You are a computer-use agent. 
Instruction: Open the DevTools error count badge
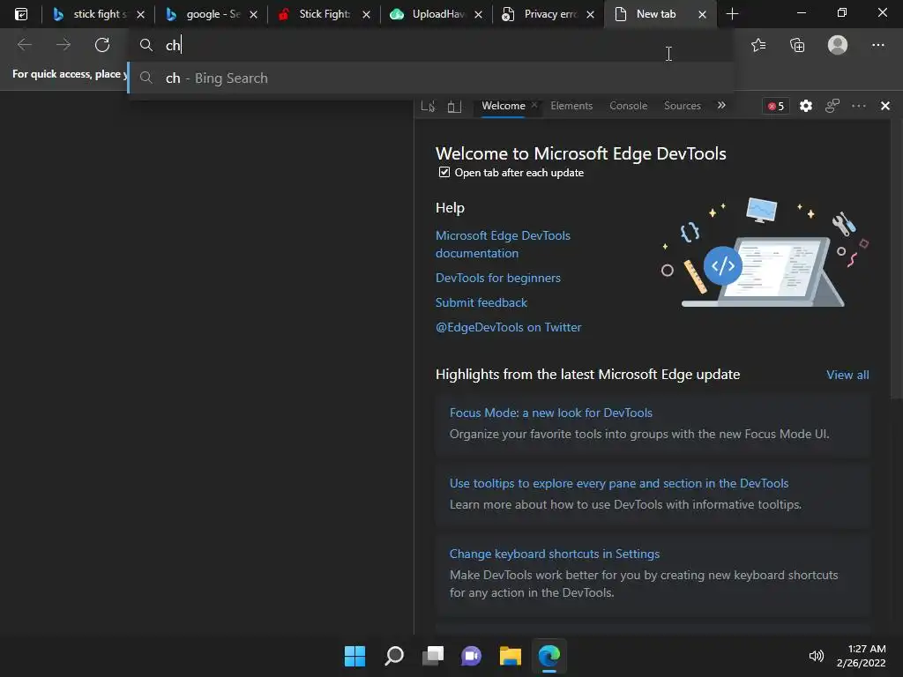tap(776, 106)
